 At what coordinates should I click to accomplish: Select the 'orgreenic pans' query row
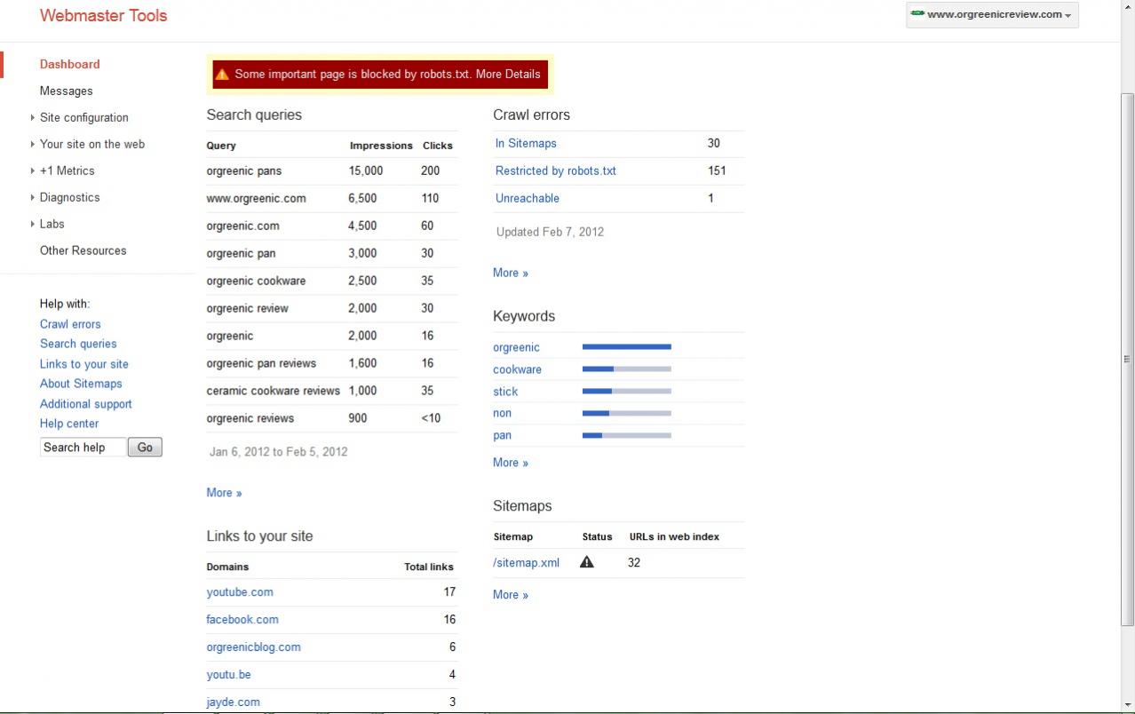coord(332,171)
